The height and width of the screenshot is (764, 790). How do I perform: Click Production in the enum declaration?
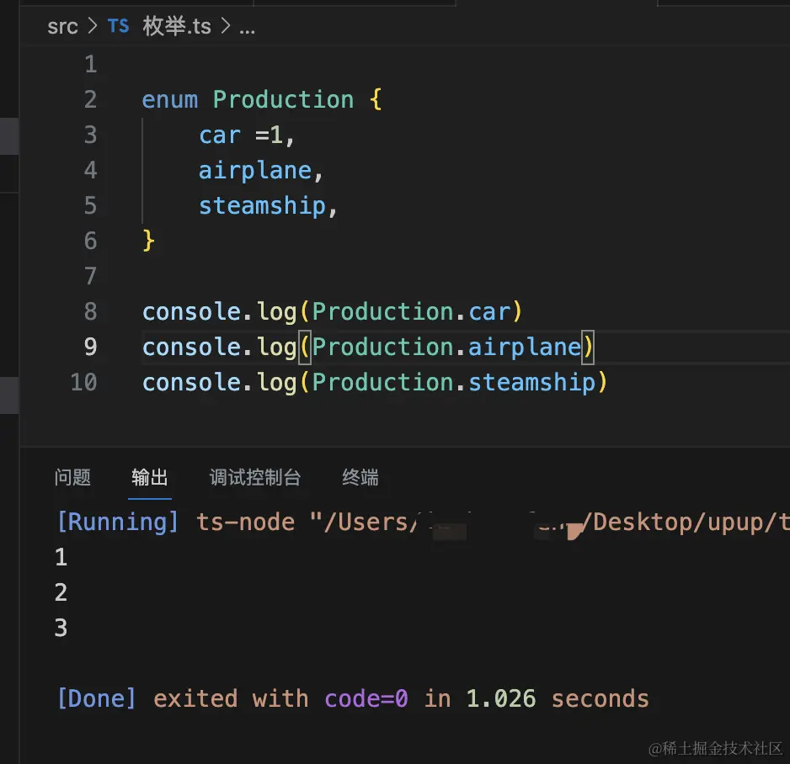pyautogui.click(x=283, y=99)
